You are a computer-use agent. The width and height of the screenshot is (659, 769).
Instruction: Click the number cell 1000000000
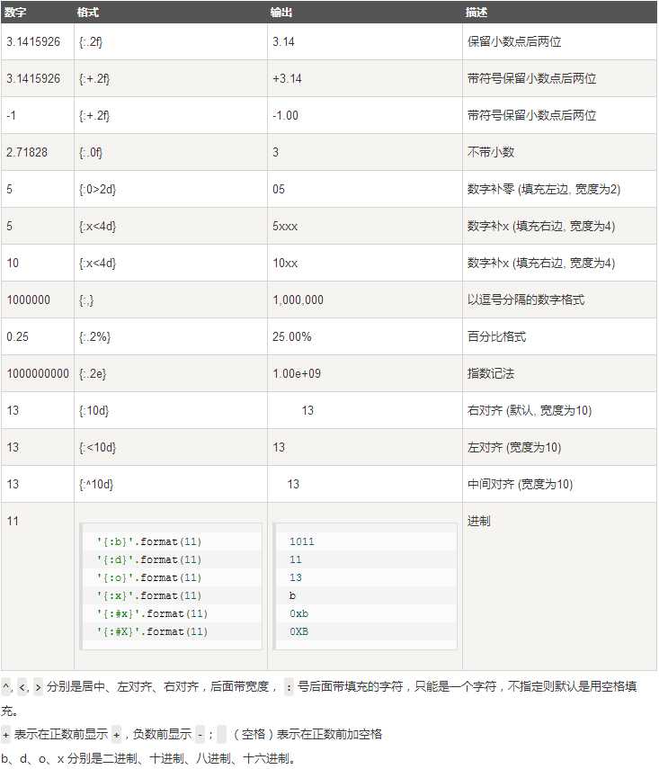tap(38, 374)
